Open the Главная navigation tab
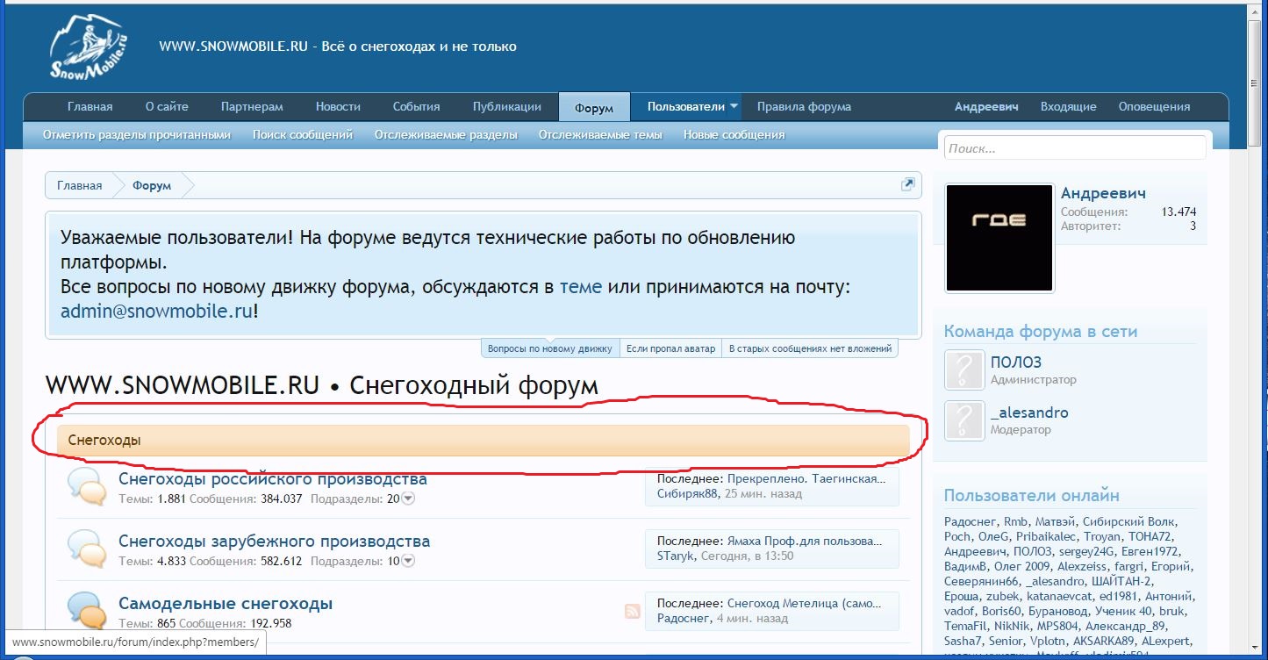This screenshot has width=1268, height=660. 90,107
